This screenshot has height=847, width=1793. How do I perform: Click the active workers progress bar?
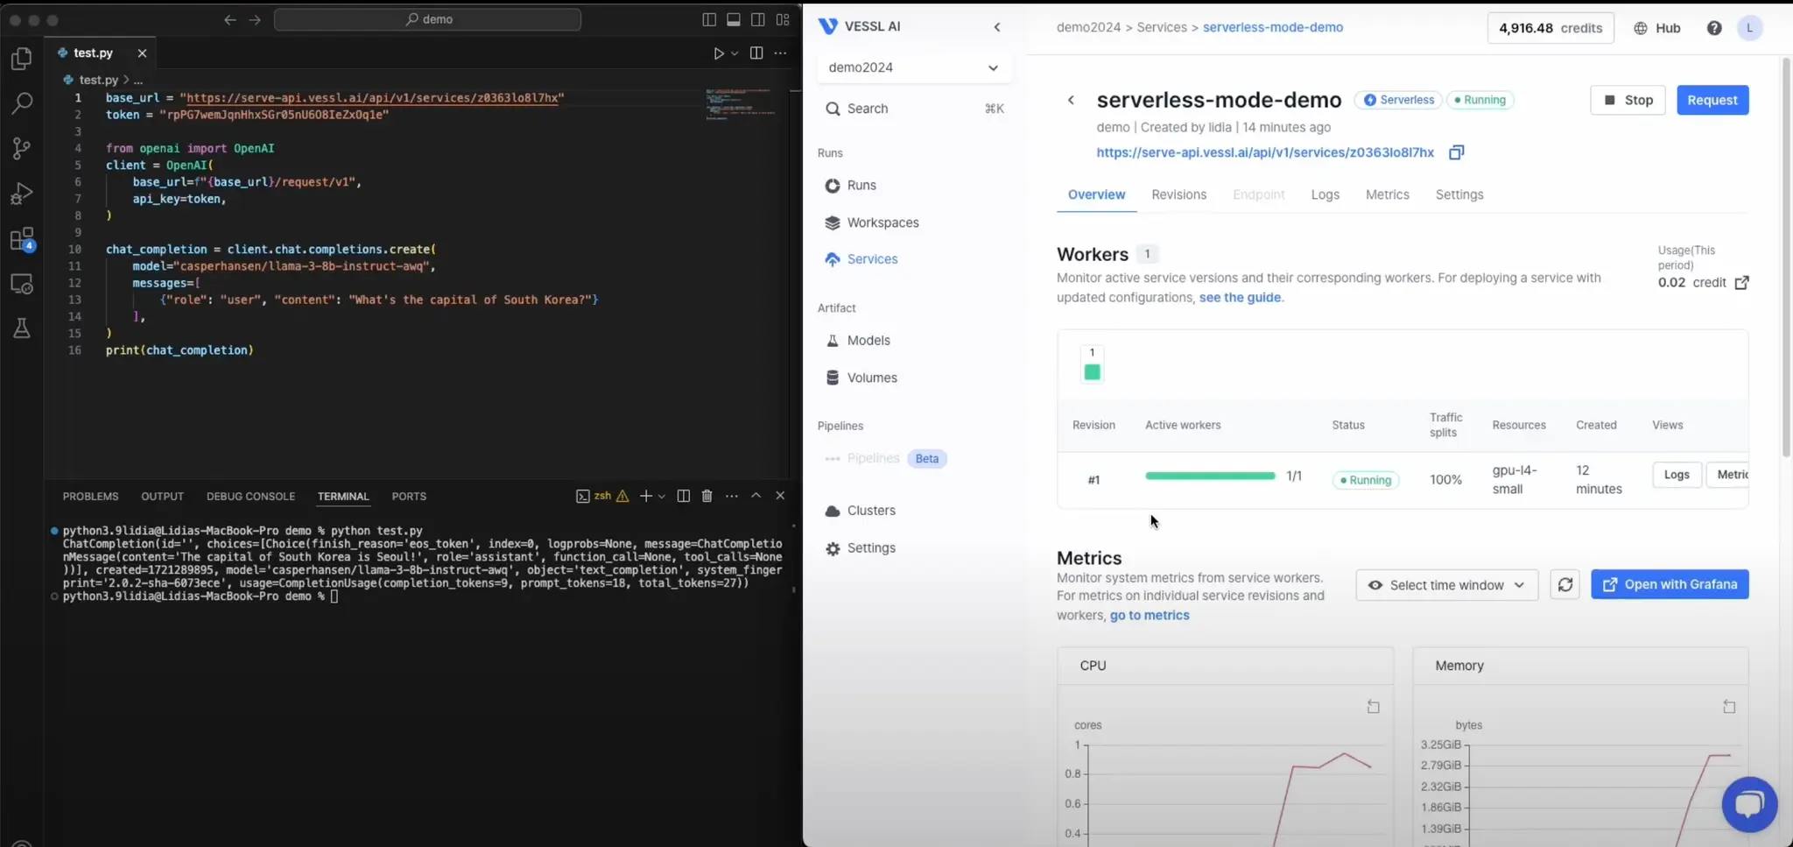1210,476
